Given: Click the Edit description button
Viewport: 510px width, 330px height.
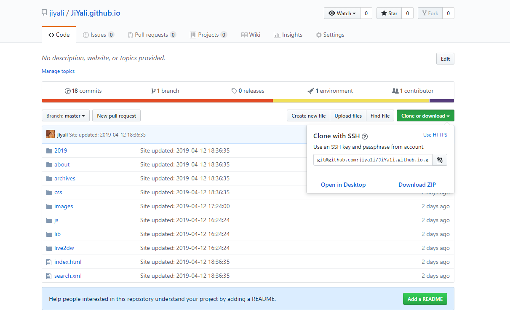Looking at the screenshot, I should tap(445, 59).
